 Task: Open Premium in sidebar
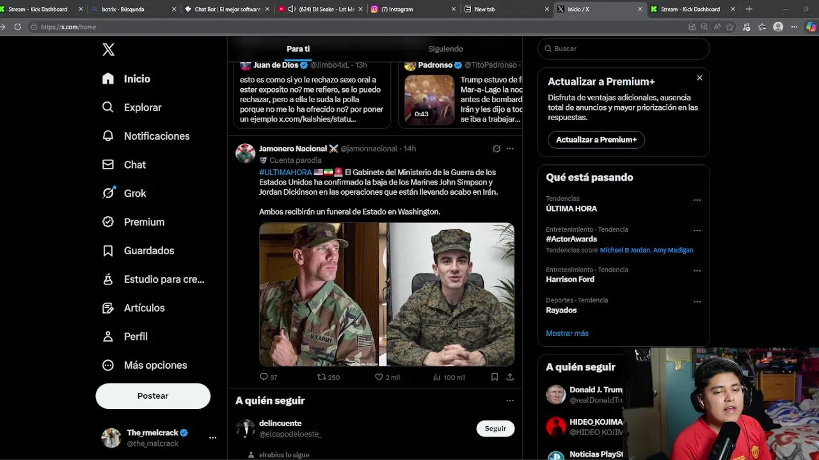133,222
